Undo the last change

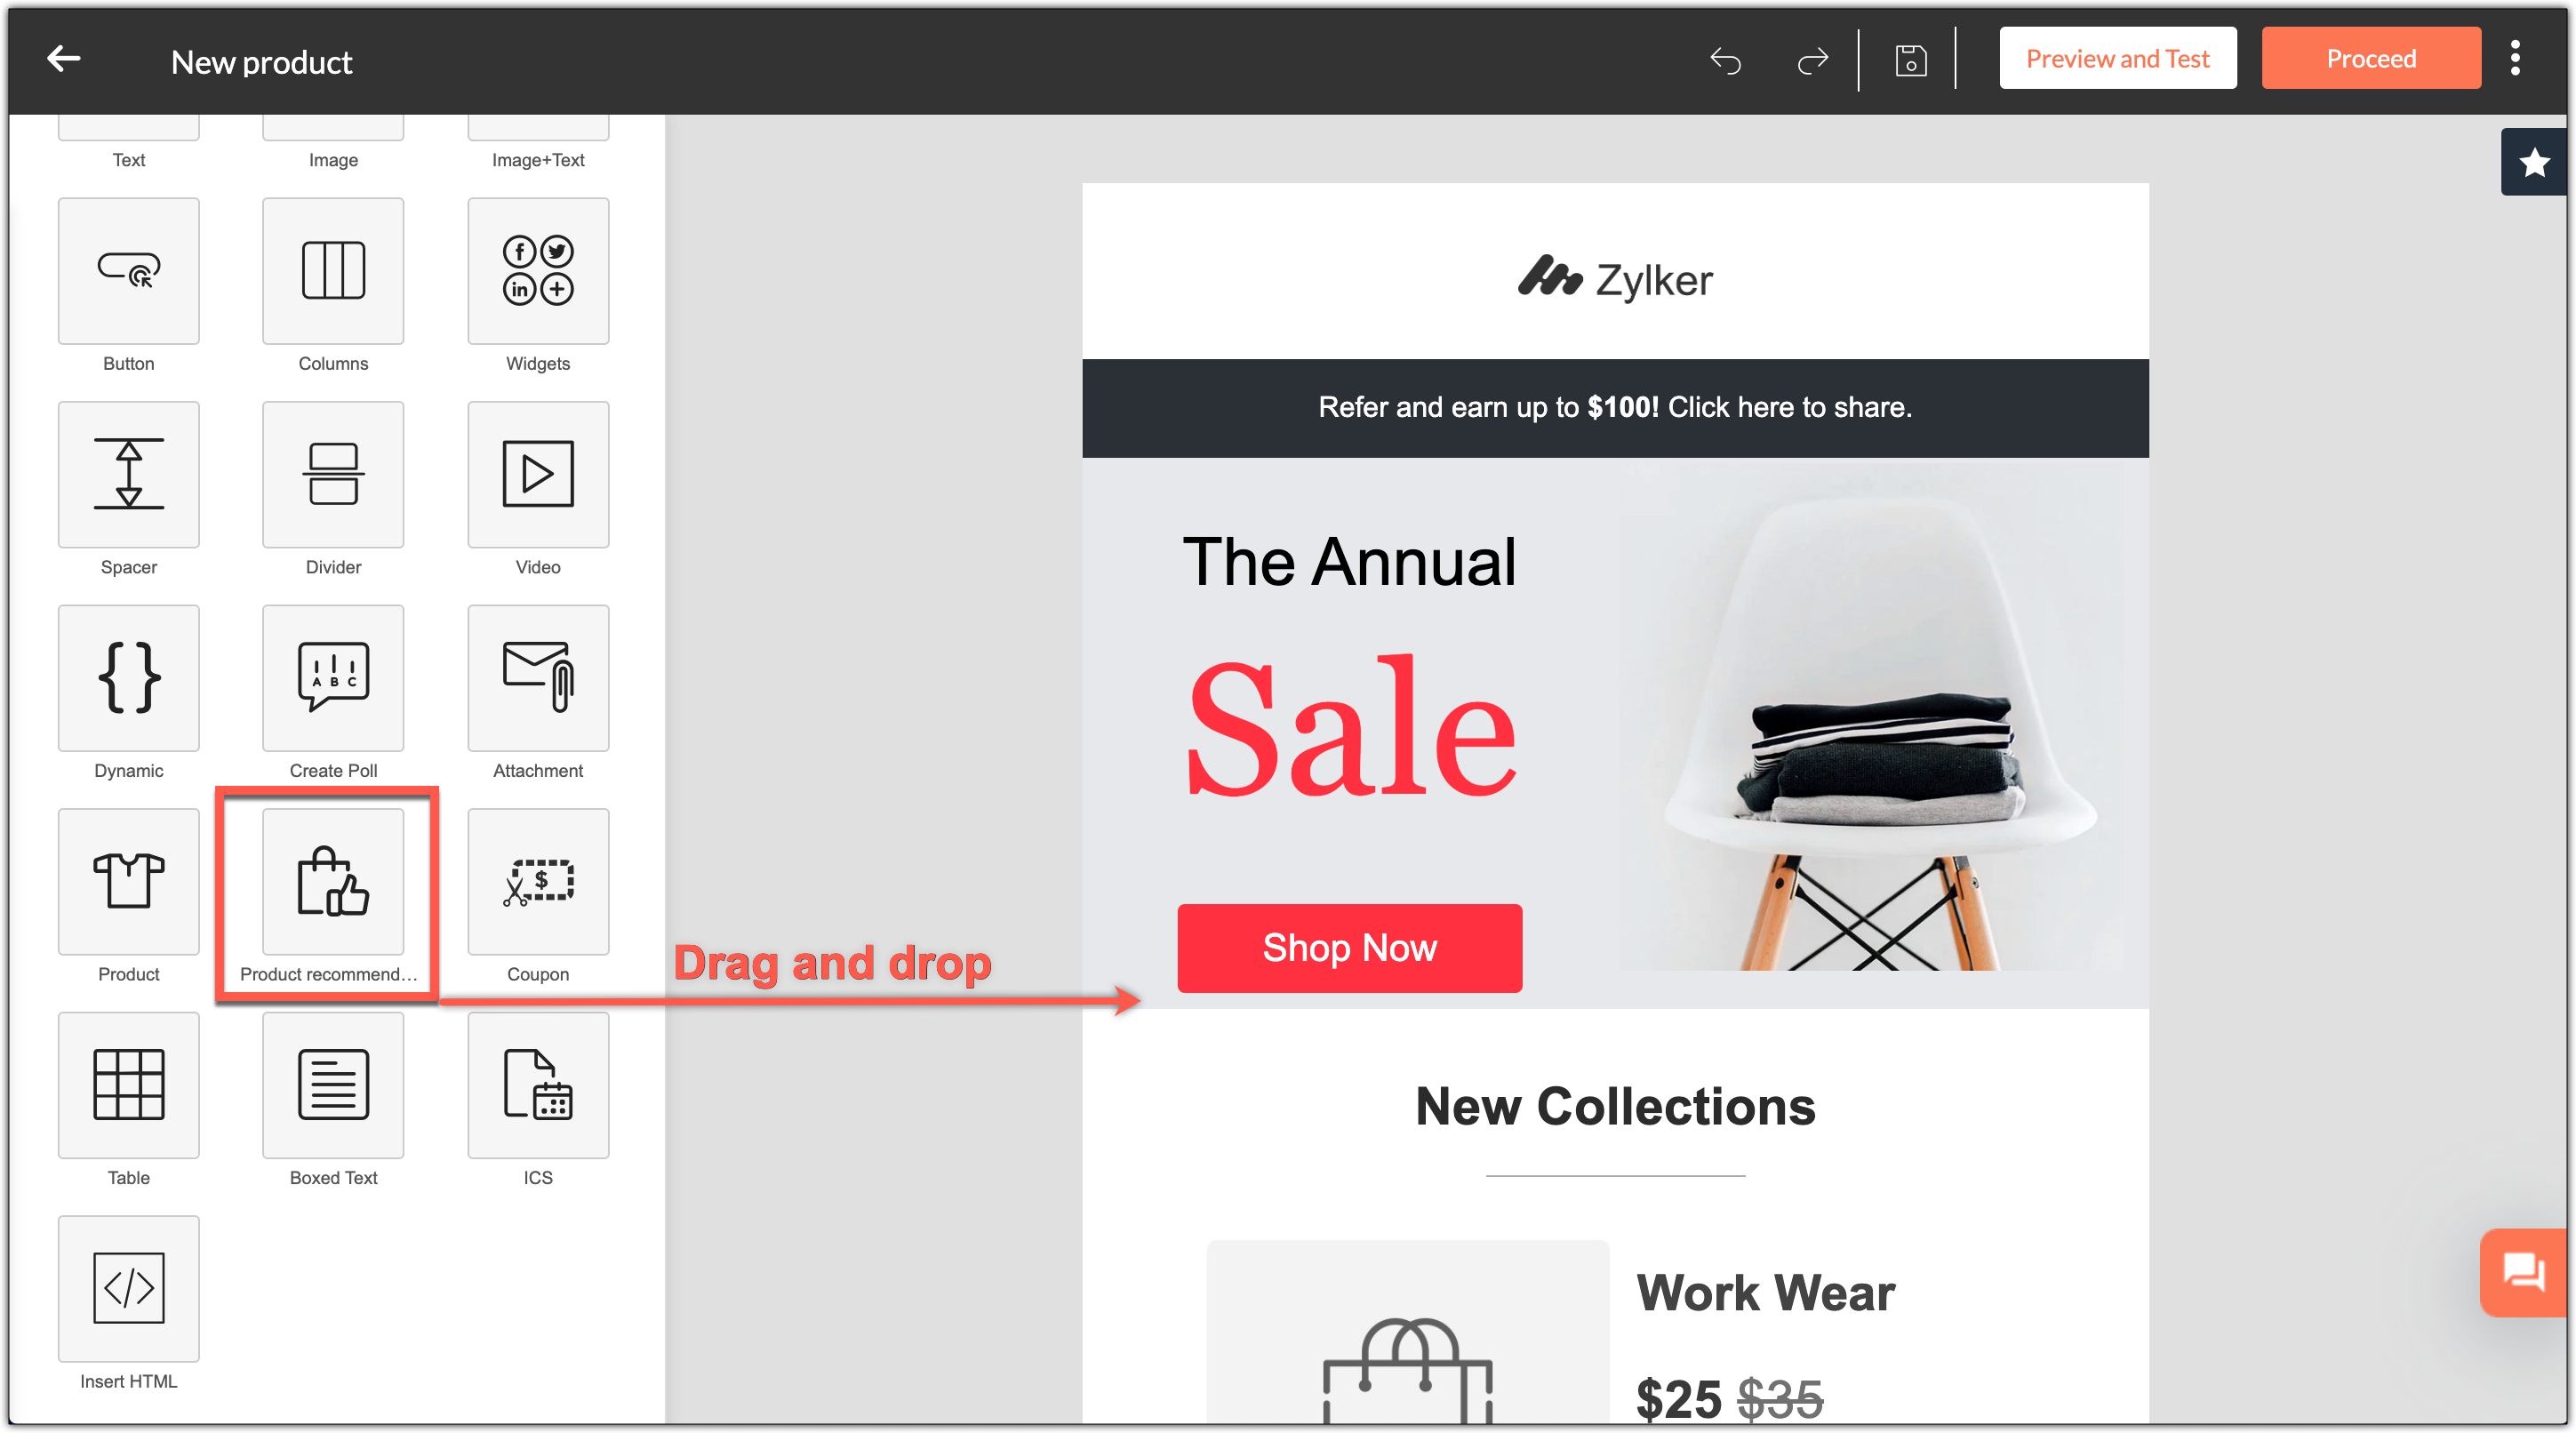[x=1726, y=60]
